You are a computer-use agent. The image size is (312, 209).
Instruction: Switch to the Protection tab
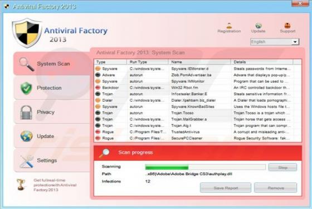52,88
